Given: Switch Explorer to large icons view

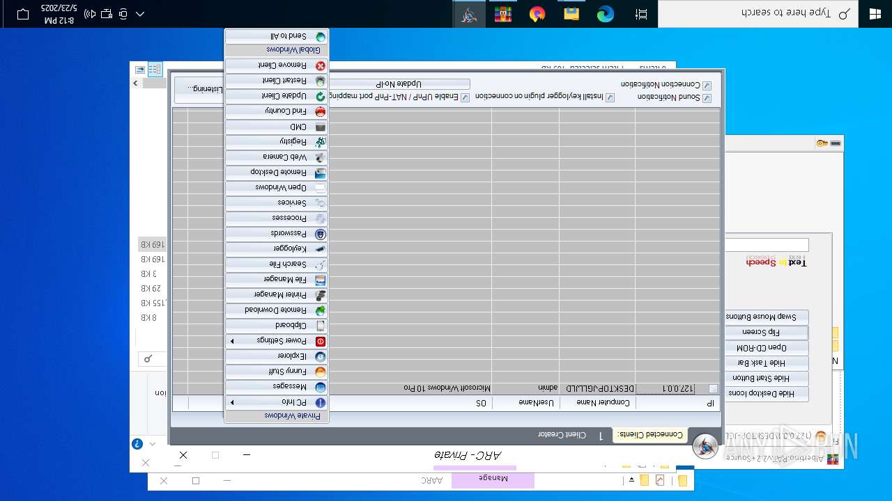Looking at the screenshot, I should click(x=140, y=70).
